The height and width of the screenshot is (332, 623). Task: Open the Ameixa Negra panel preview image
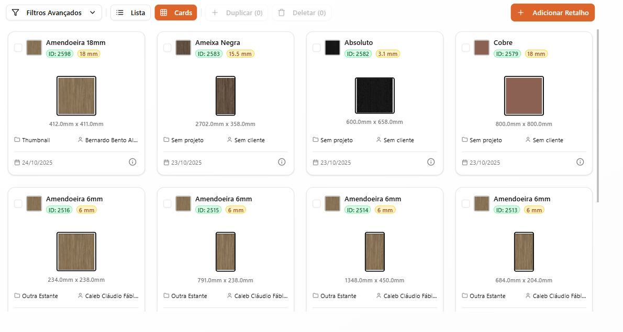226,96
